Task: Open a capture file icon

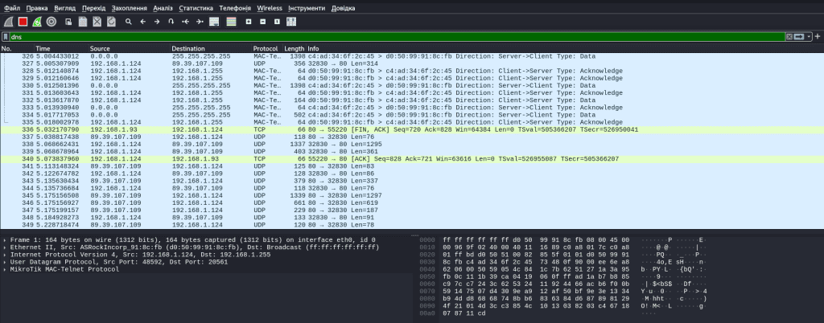Action: [x=68, y=22]
